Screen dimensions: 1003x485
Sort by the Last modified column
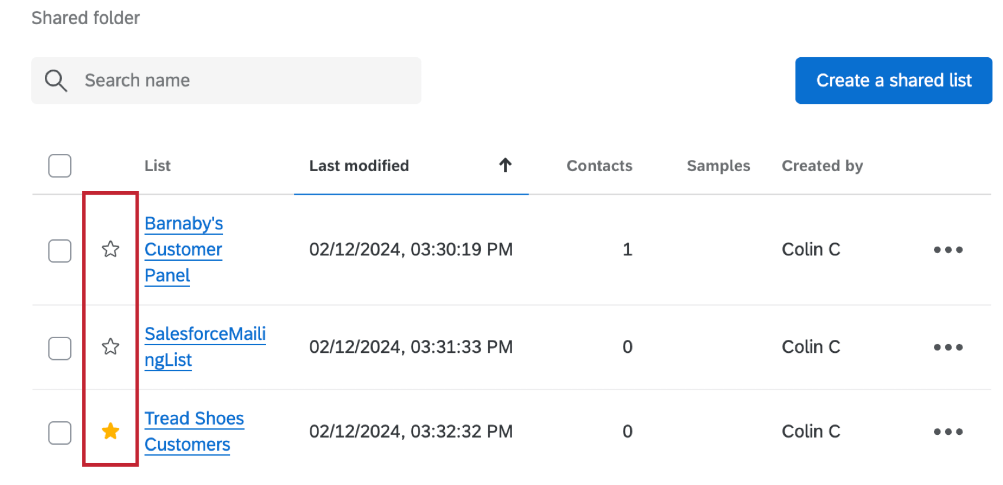pyautogui.click(x=359, y=166)
